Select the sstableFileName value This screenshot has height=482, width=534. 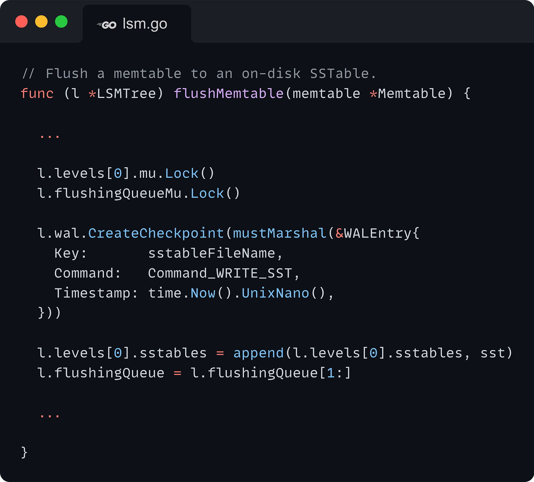(216, 253)
